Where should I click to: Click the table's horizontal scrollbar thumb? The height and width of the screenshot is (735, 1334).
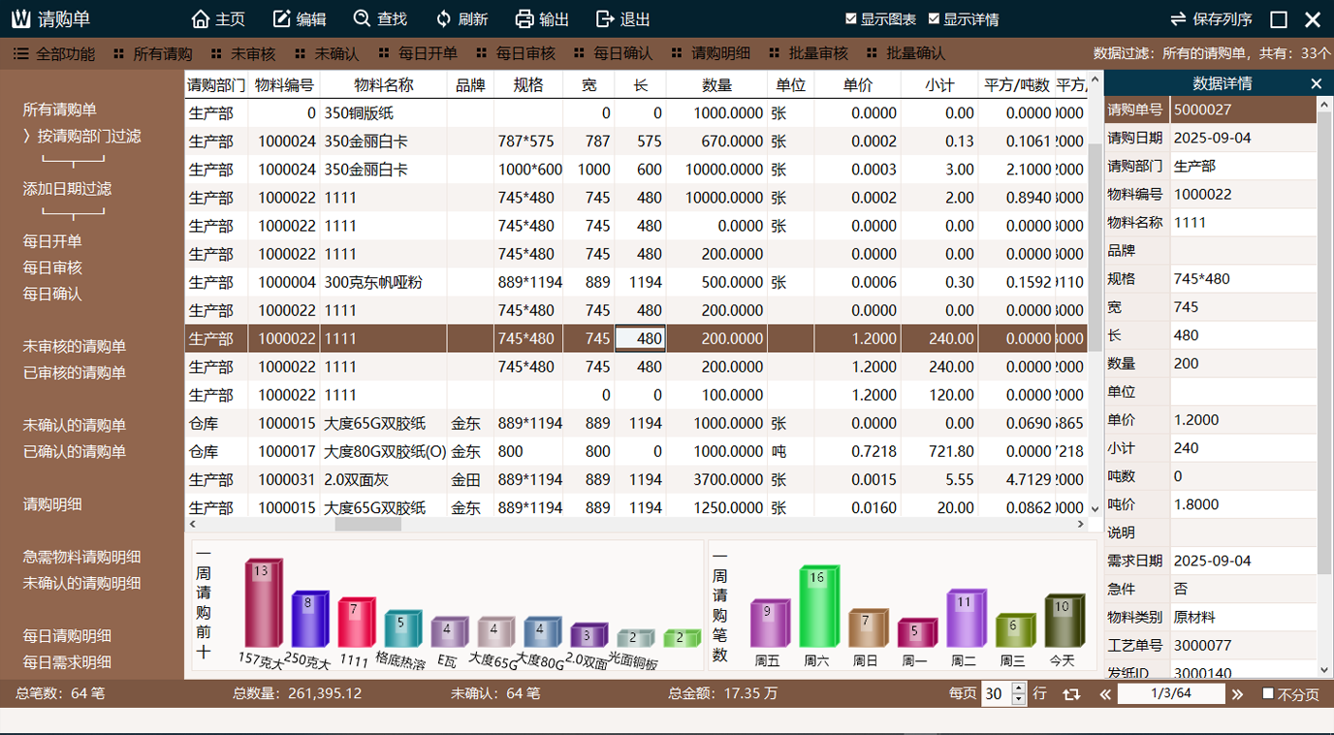(368, 525)
